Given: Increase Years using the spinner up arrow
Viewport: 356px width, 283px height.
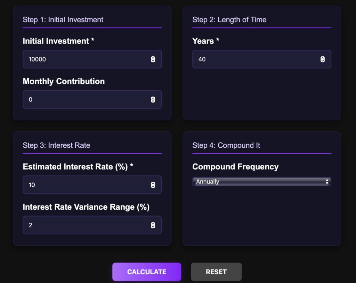Looking at the screenshot, I should click(323, 58).
